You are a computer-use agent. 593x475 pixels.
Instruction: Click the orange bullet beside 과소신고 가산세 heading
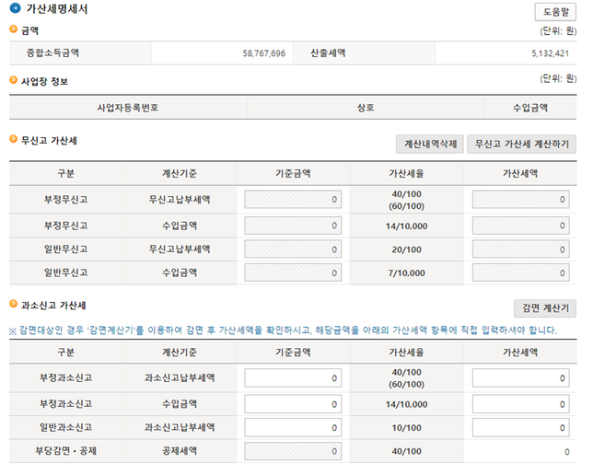(x=13, y=304)
